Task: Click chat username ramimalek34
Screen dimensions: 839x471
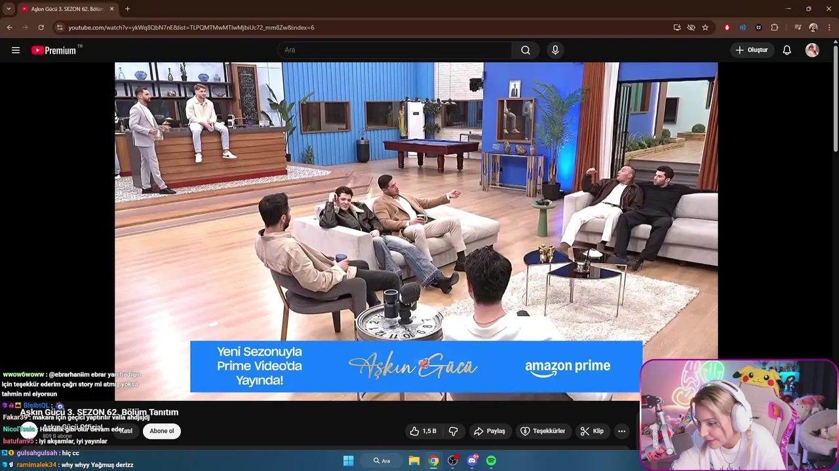Action: point(37,465)
